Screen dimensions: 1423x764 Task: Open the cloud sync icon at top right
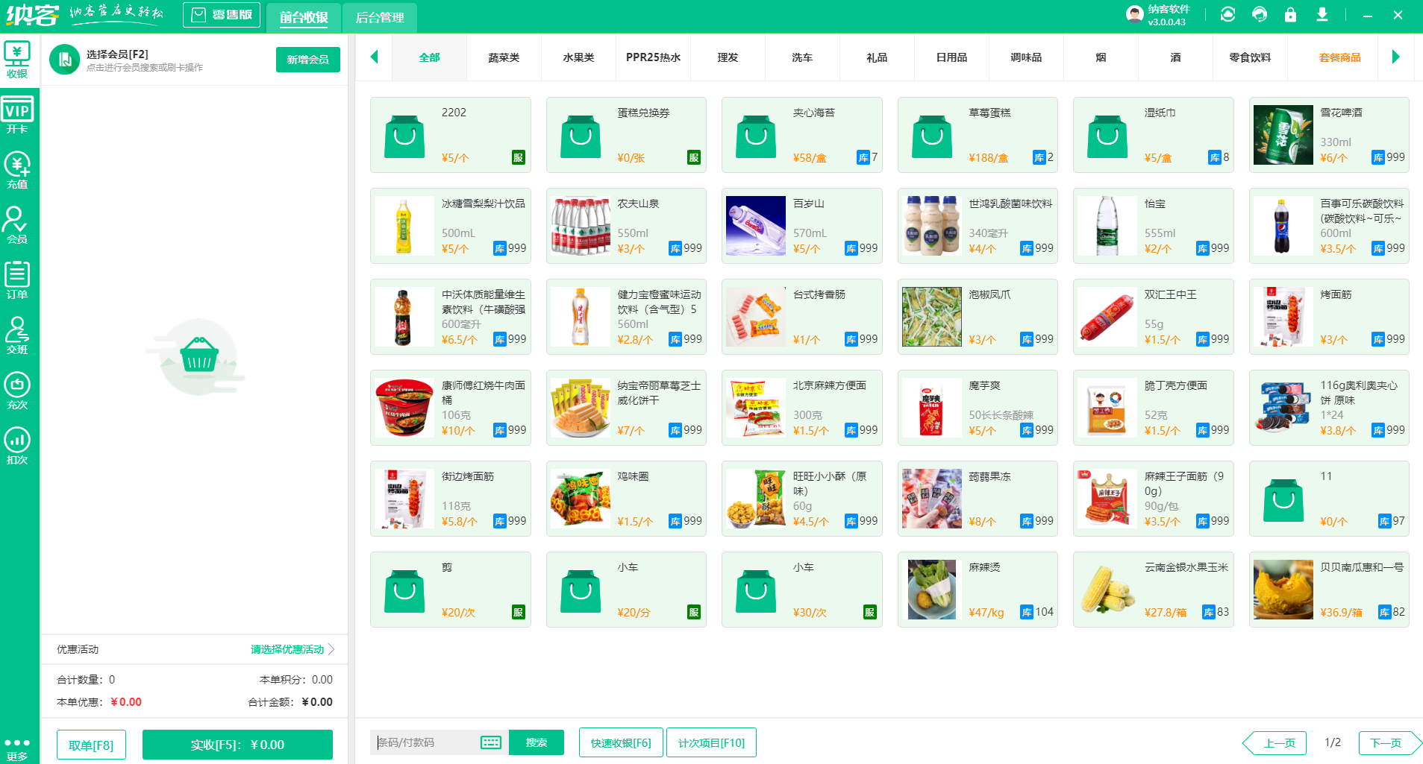point(1227,14)
